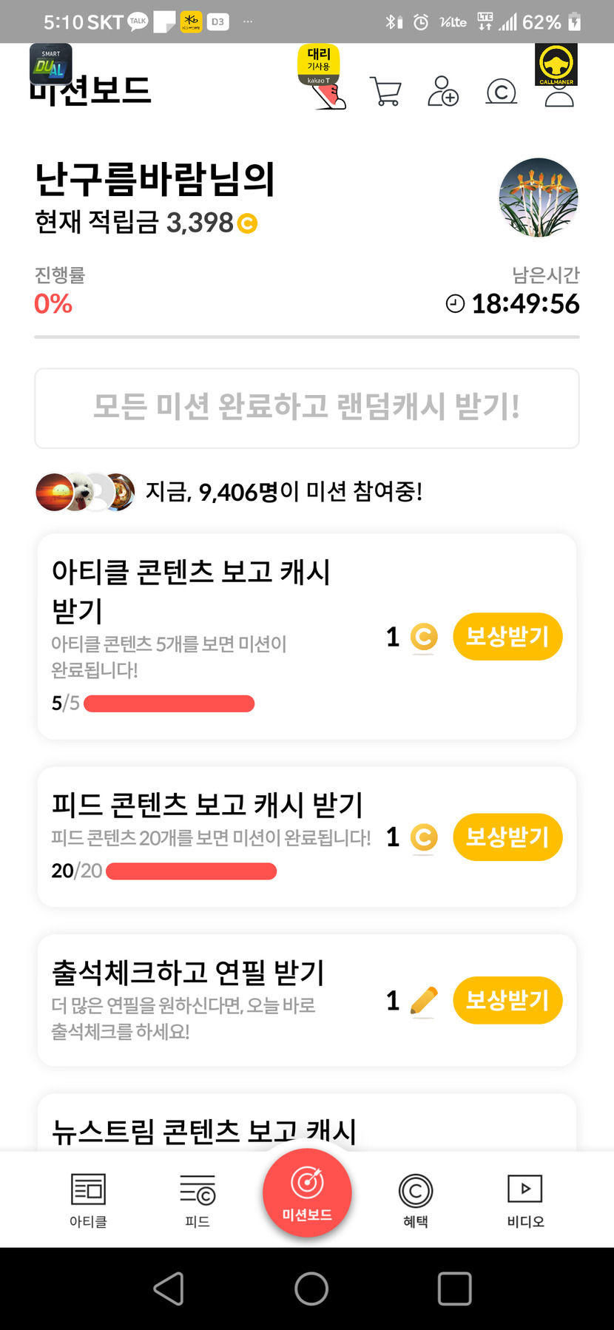Tap the flower profile picture
The image size is (614, 1330).
pos(539,198)
